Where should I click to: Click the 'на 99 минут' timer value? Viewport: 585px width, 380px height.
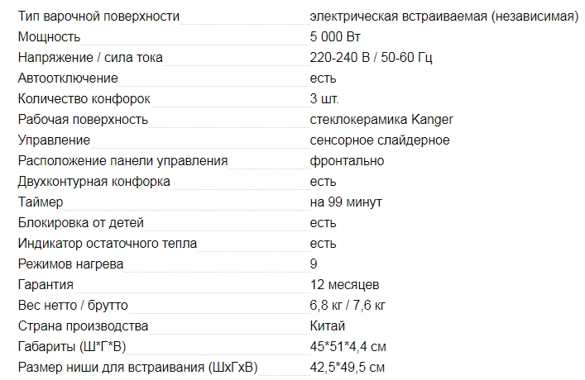pyautogui.click(x=346, y=202)
